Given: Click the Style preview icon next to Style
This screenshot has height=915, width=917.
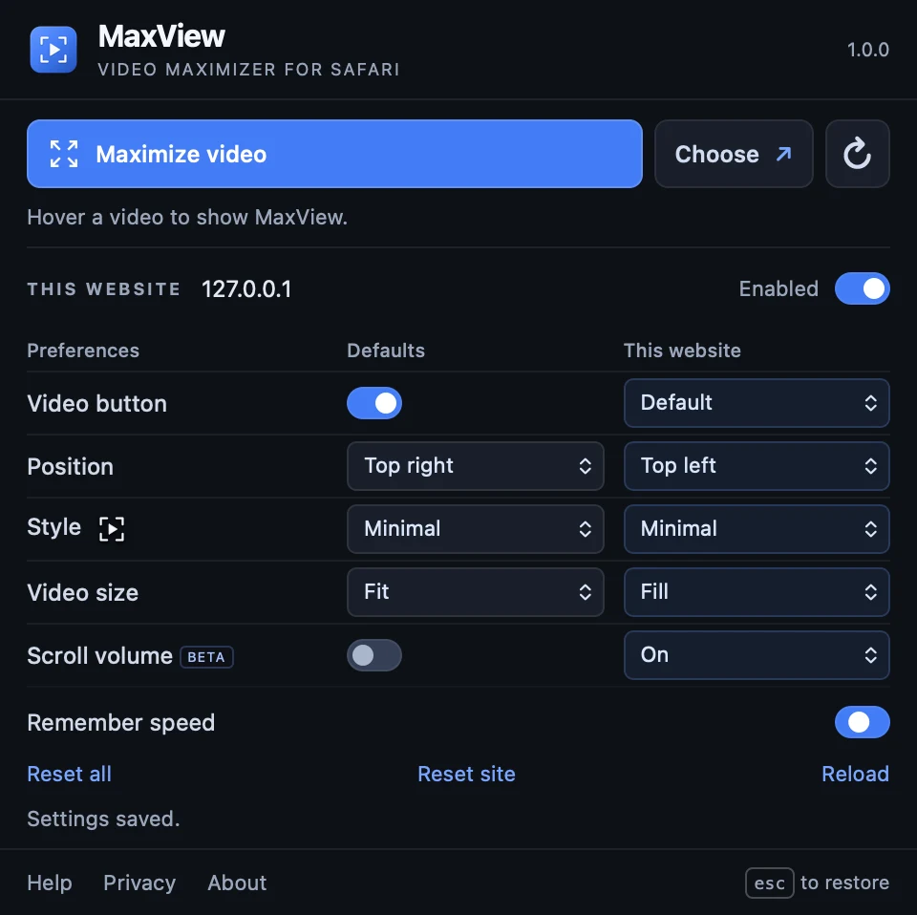Looking at the screenshot, I should 112,528.
